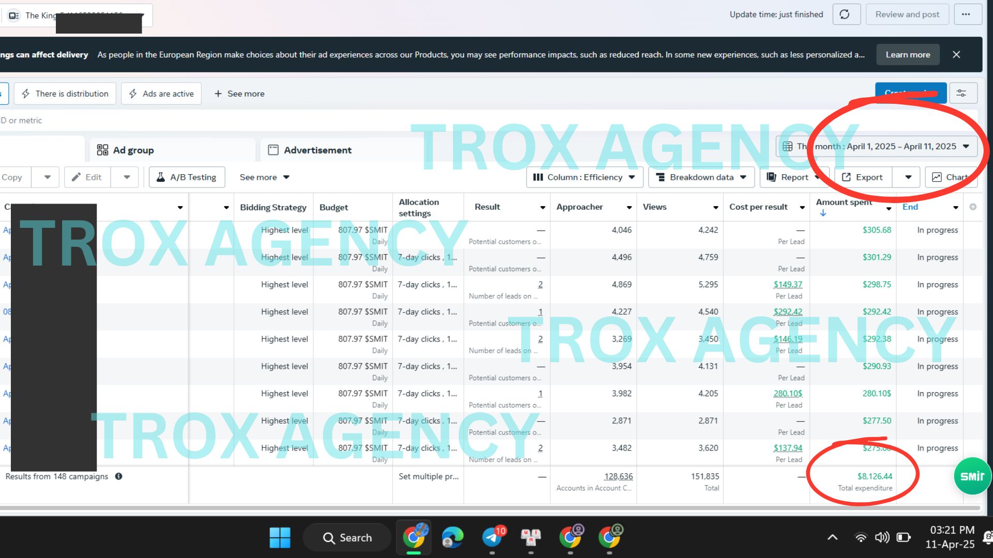The width and height of the screenshot is (993, 558).
Task: Open the See more actions dropdown
Action: pyautogui.click(x=264, y=177)
